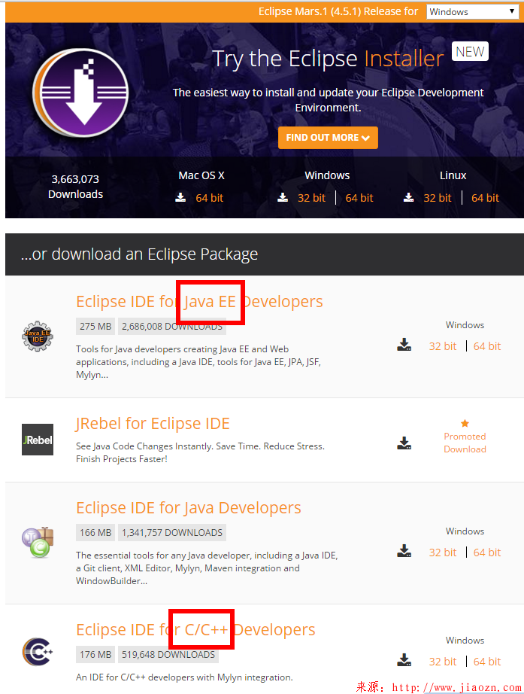
Task: Click the Eclipse Mars.1 (4.5.1) Release text
Action: (338, 11)
